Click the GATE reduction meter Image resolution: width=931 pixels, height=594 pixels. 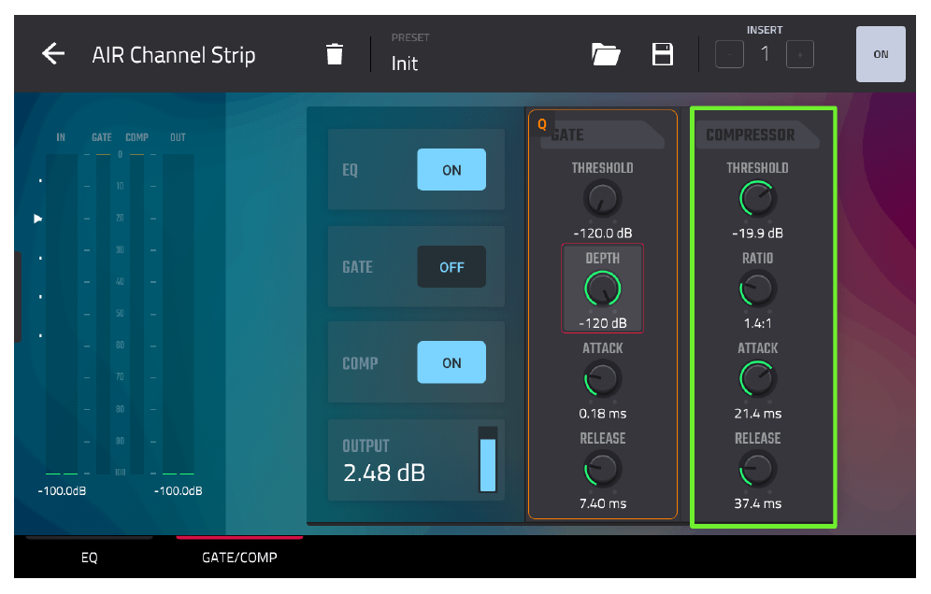pos(103,314)
